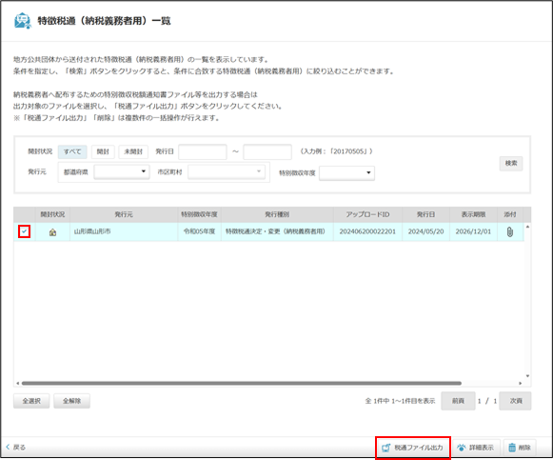Click the horizontal scrollbar under the table
553x460 pixels.
241,383
